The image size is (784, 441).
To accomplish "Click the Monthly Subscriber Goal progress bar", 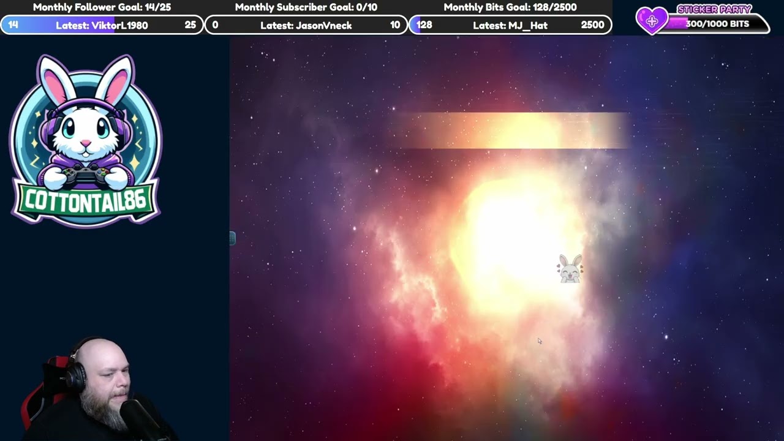I will click(x=306, y=25).
